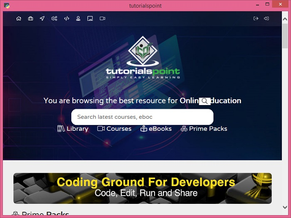Focus the search latest courses field

tap(142, 117)
